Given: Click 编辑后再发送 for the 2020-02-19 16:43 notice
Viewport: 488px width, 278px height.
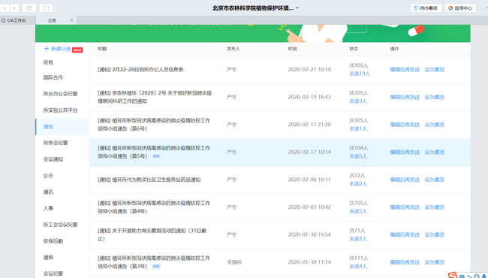Looking at the screenshot, I should [405, 97].
